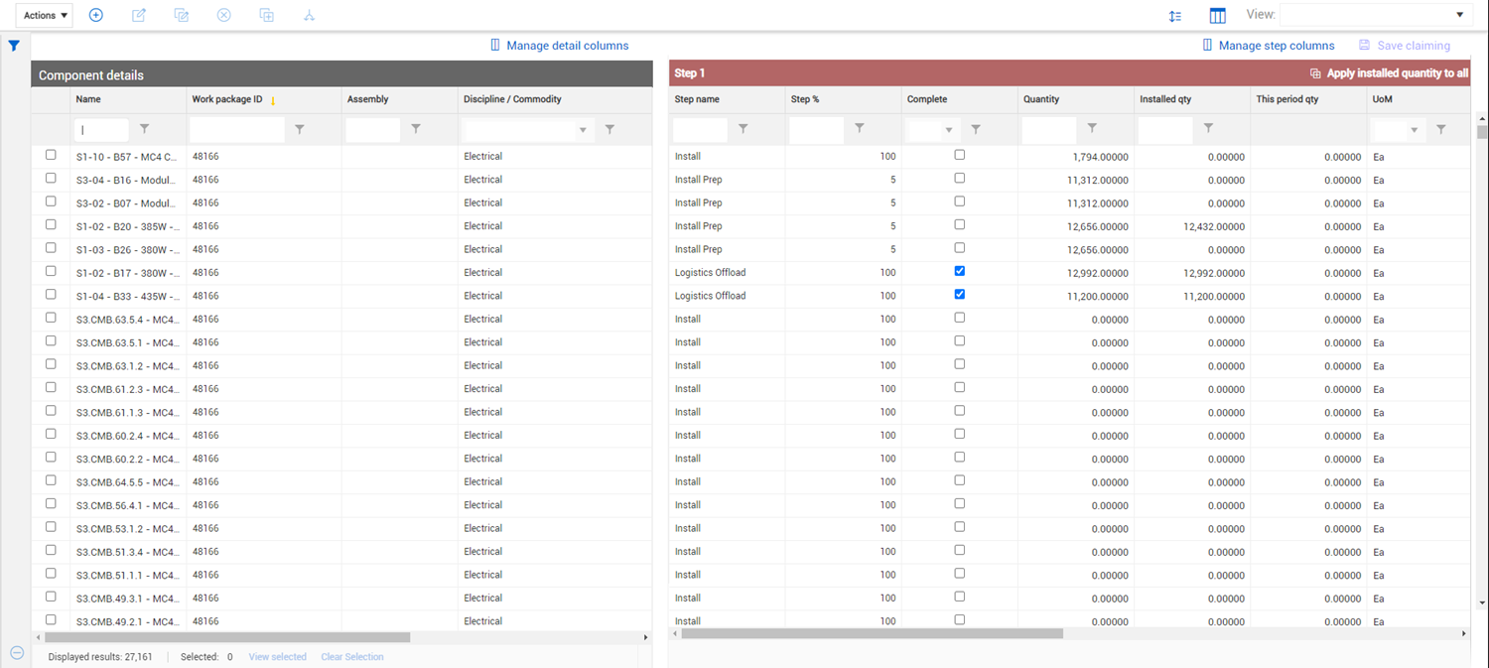The height and width of the screenshot is (668, 1489).
Task: Click the Installed qty filter input field
Action: pyautogui.click(x=1165, y=130)
